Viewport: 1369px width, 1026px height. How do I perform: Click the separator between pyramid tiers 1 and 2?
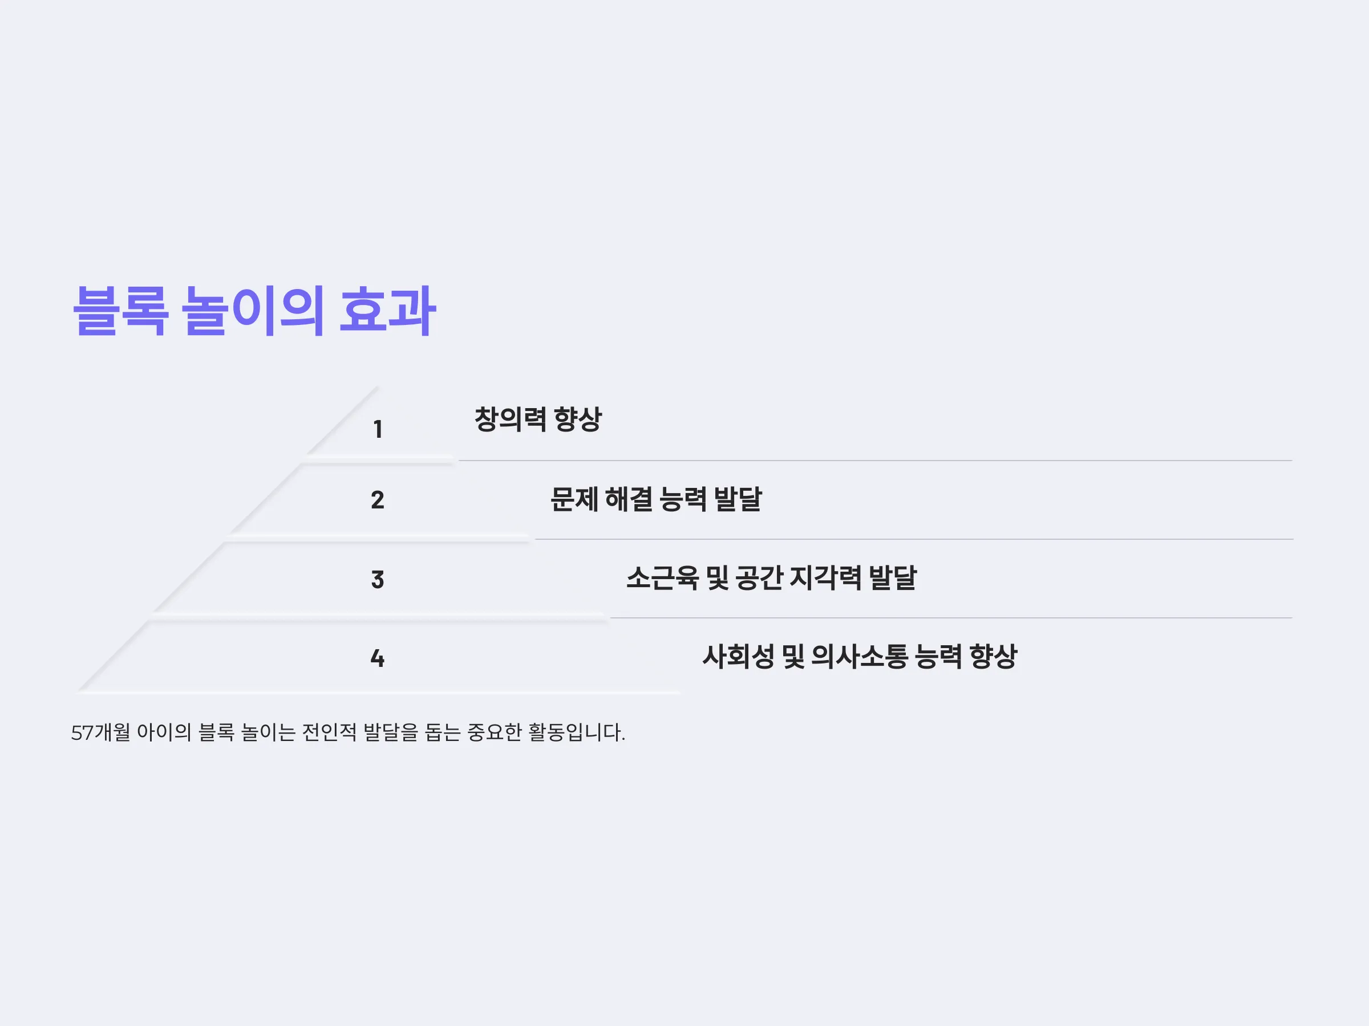coord(379,459)
